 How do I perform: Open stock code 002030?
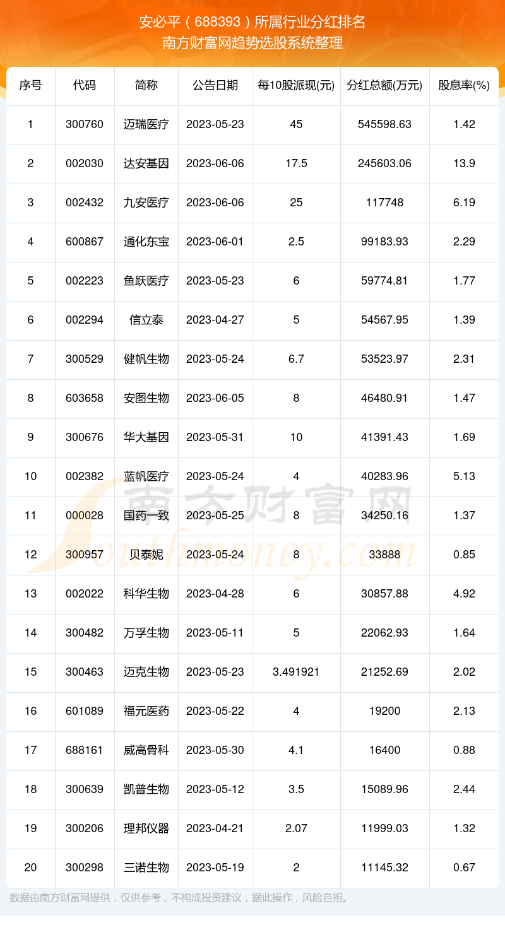coord(85,163)
